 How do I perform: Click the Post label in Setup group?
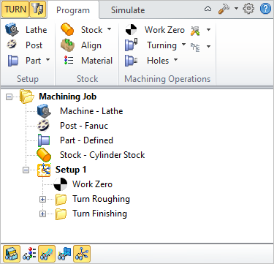tap(34, 45)
